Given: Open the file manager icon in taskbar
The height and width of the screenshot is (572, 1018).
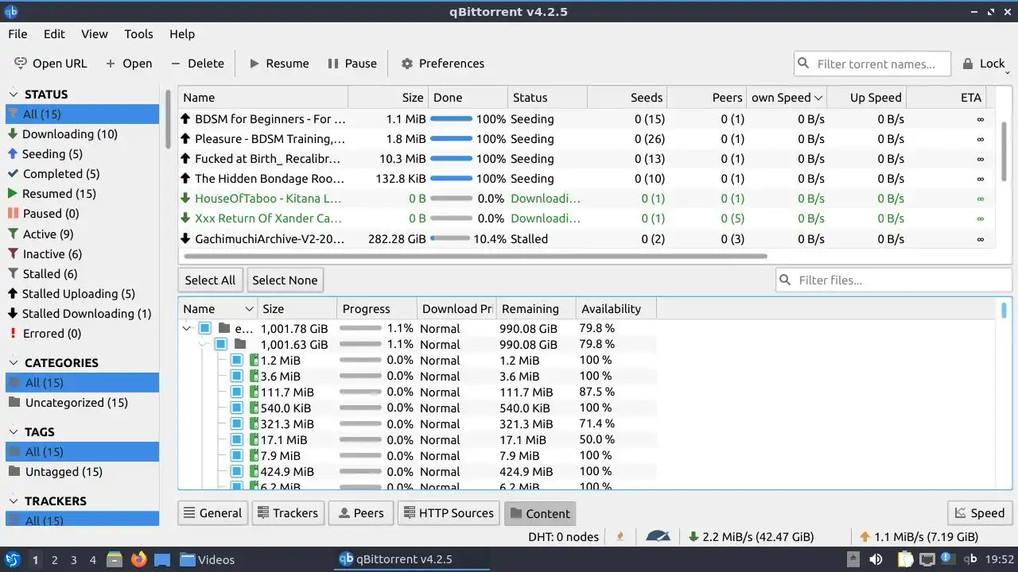Looking at the screenshot, I should (x=114, y=559).
